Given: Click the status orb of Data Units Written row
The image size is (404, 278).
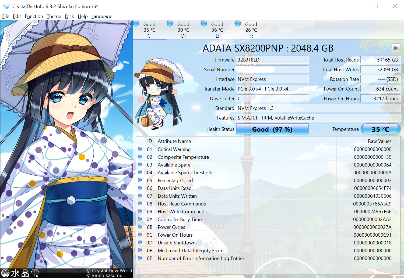Looking at the screenshot, I should (140, 196).
